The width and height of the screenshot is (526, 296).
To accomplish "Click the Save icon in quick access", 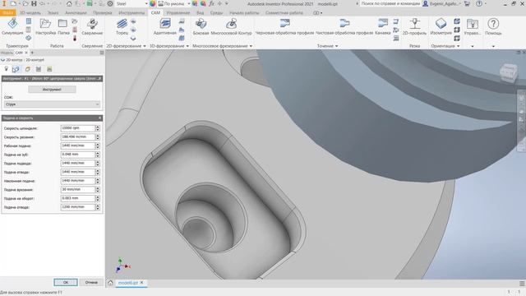I will click(x=34, y=3).
